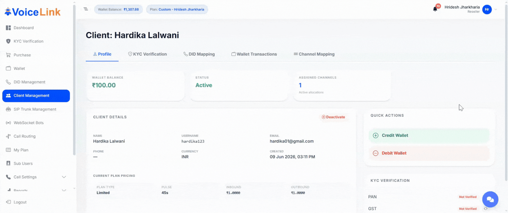
Task: Click the Credit Wallet quick action
Action: [429, 135]
